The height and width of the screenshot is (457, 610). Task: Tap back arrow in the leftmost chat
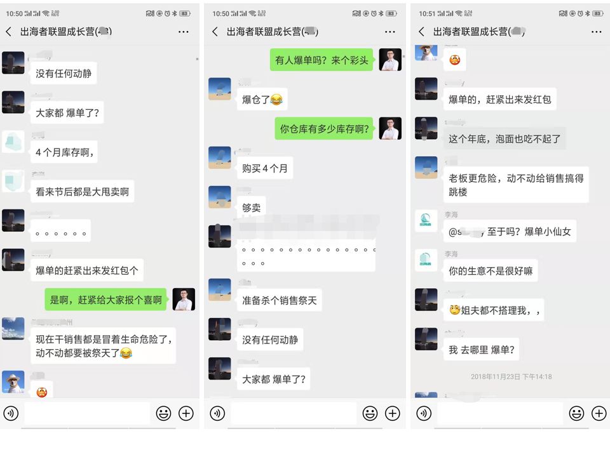(x=8, y=32)
